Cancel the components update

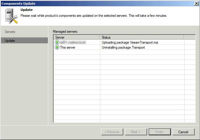coord(184,132)
